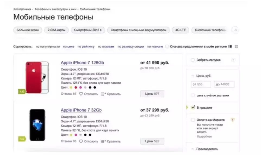The image size is (261, 157).
Task: Enable цена с учётом доставки checkbox
Action: pos(193,95)
